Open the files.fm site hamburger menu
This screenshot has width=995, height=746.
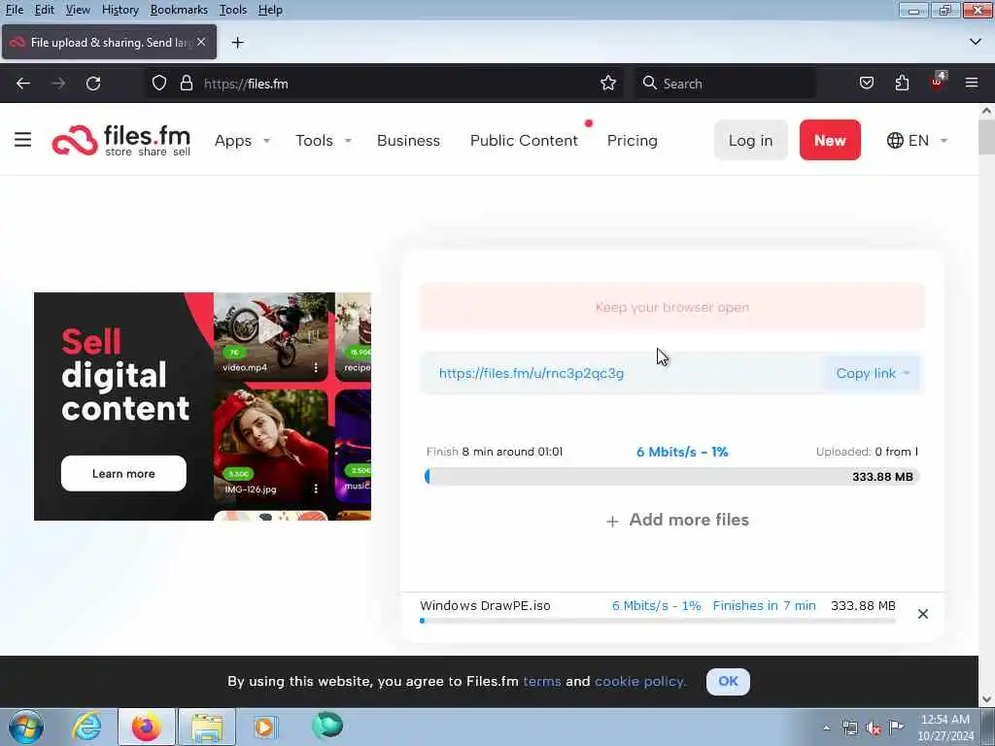click(23, 140)
